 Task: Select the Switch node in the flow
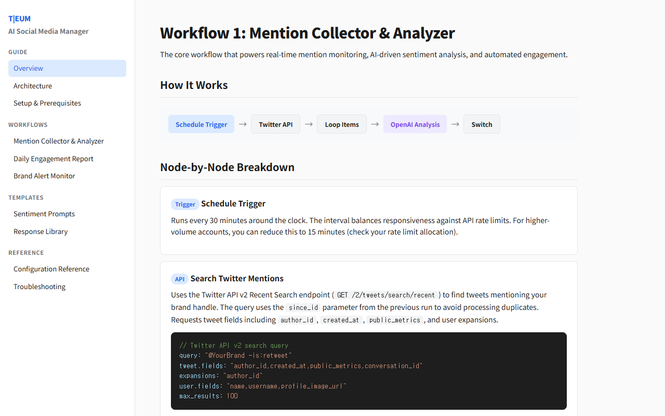point(482,124)
